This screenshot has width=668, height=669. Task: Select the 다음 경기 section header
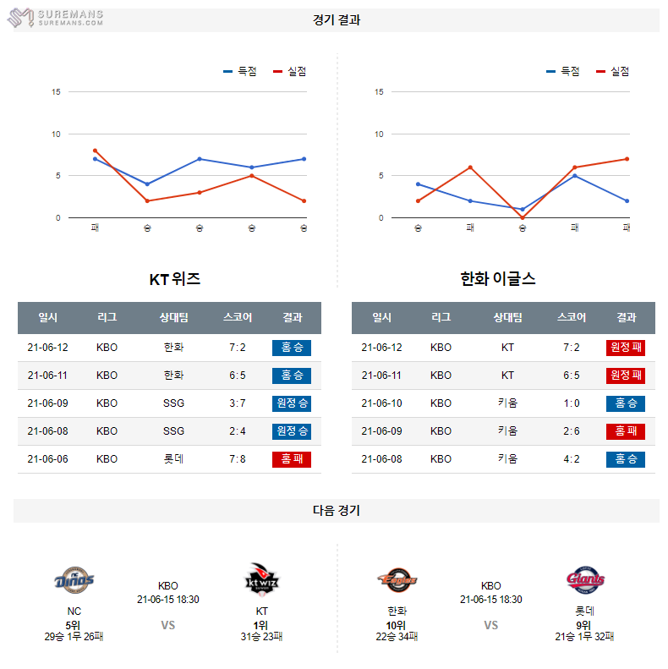(x=336, y=510)
